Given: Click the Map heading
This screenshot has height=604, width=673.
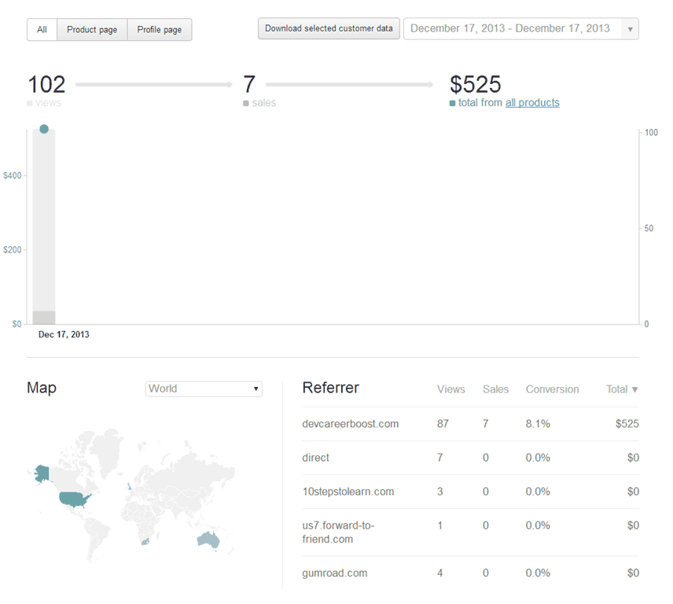Looking at the screenshot, I should point(42,388).
